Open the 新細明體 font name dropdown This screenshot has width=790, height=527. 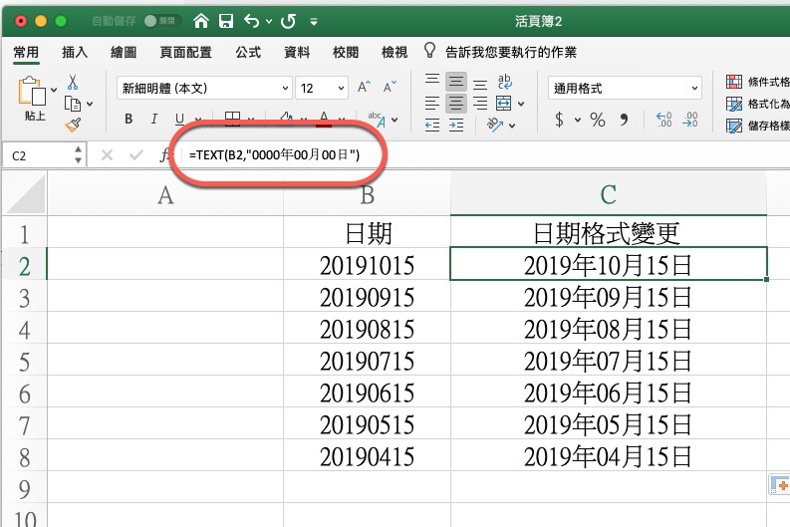pos(204,89)
